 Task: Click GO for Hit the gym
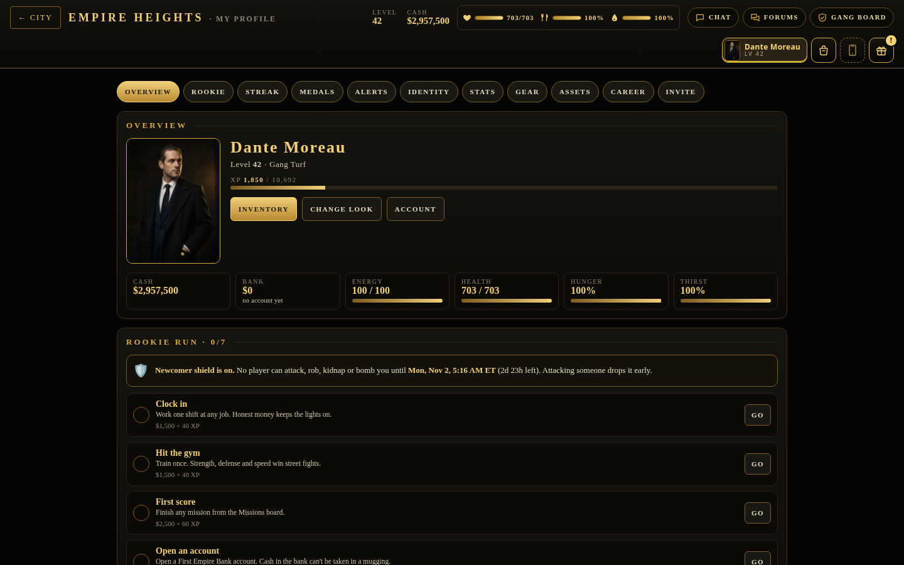pyautogui.click(x=758, y=464)
